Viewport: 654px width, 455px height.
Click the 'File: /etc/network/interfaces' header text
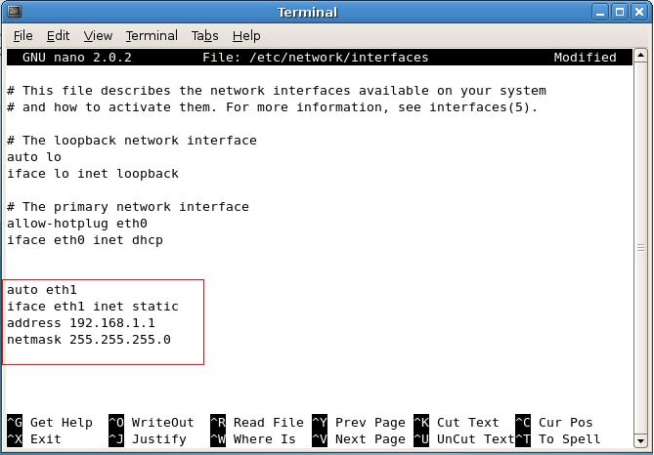tap(316, 57)
